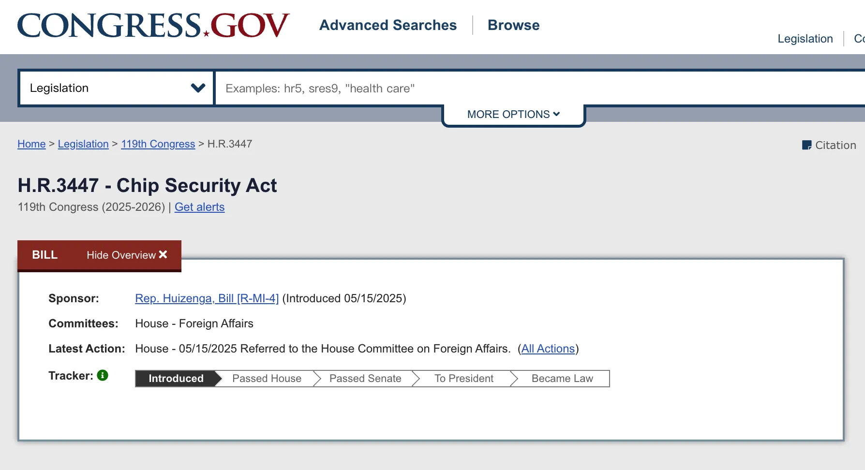The width and height of the screenshot is (865, 470).
Task: Focus the search input field
Action: pos(532,88)
